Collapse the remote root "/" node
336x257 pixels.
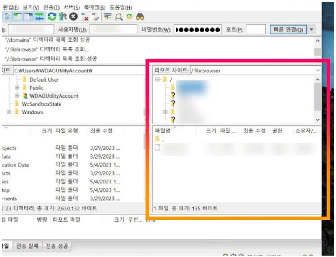[x=157, y=80]
